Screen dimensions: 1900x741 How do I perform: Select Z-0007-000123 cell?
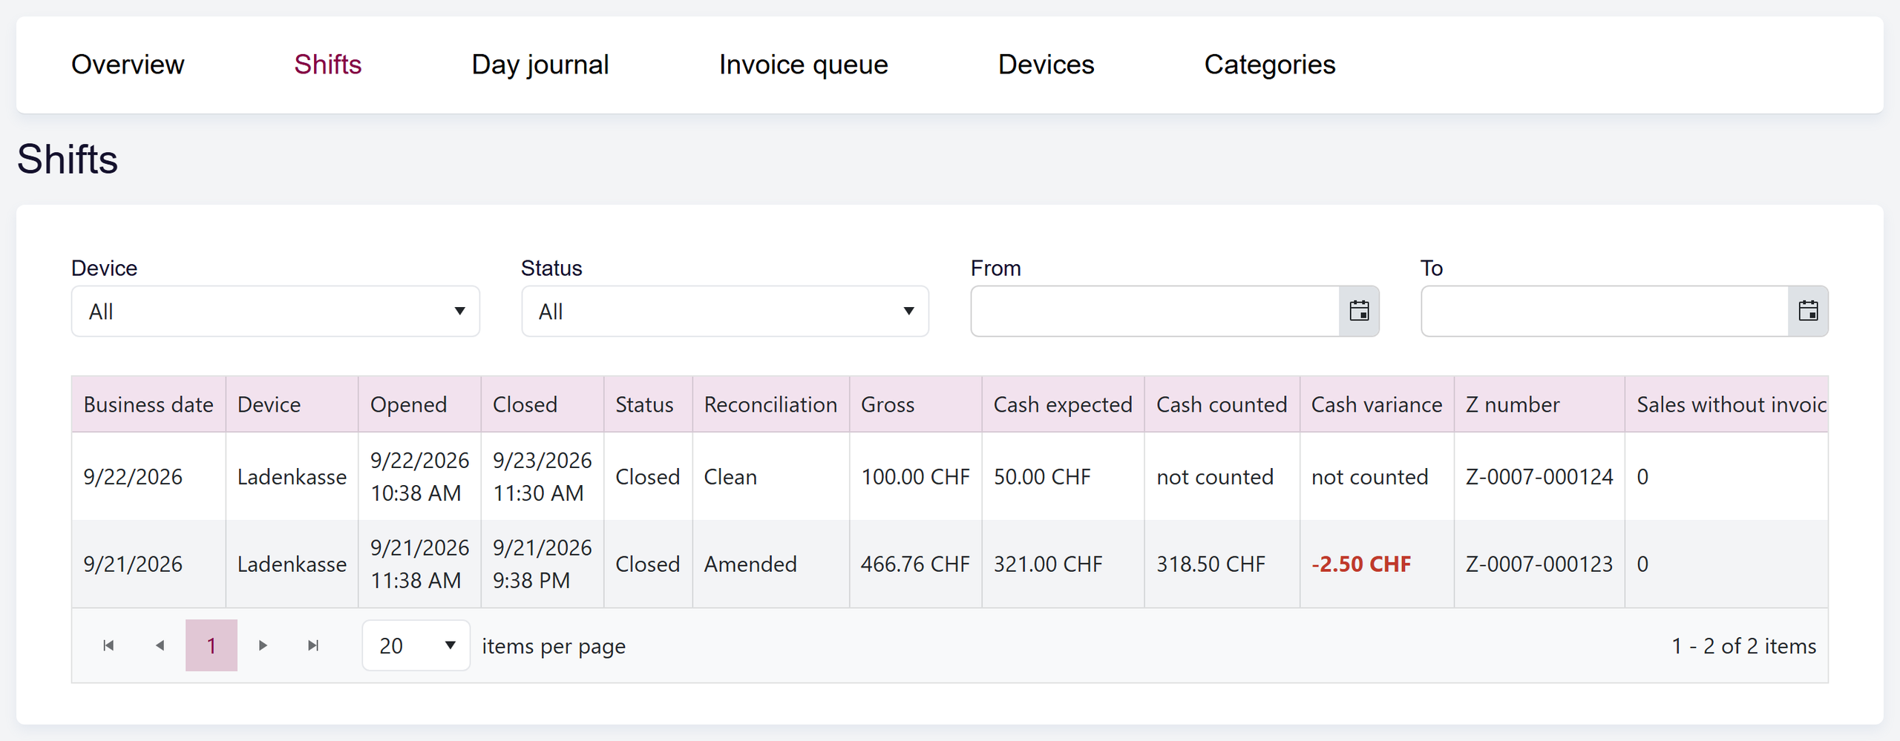(x=1539, y=564)
